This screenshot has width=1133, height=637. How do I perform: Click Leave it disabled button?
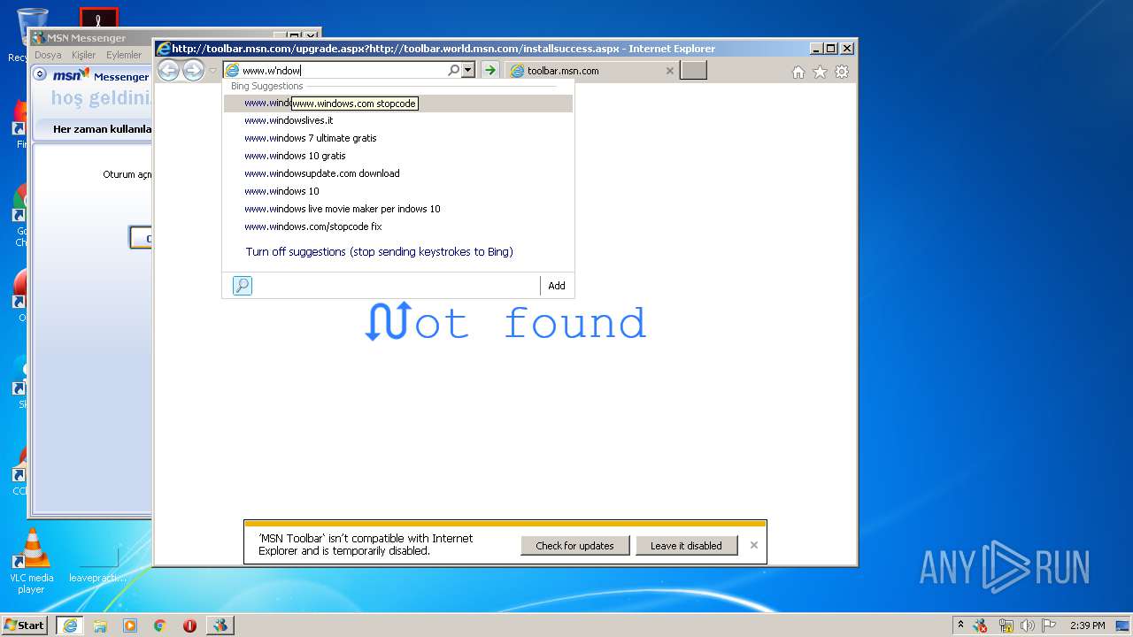point(686,546)
